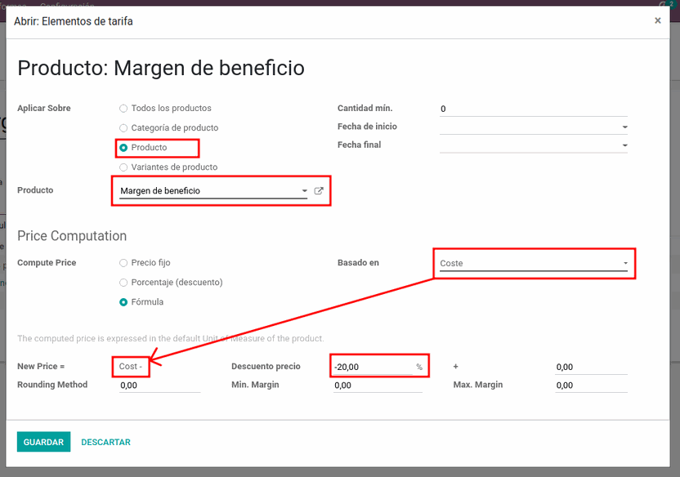
Task: Click the 'Max. Margin' input field
Action: coord(590,386)
